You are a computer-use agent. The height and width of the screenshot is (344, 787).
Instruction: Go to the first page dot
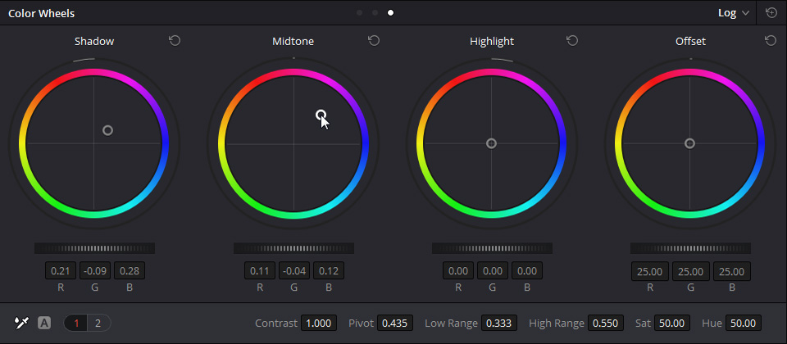(359, 13)
